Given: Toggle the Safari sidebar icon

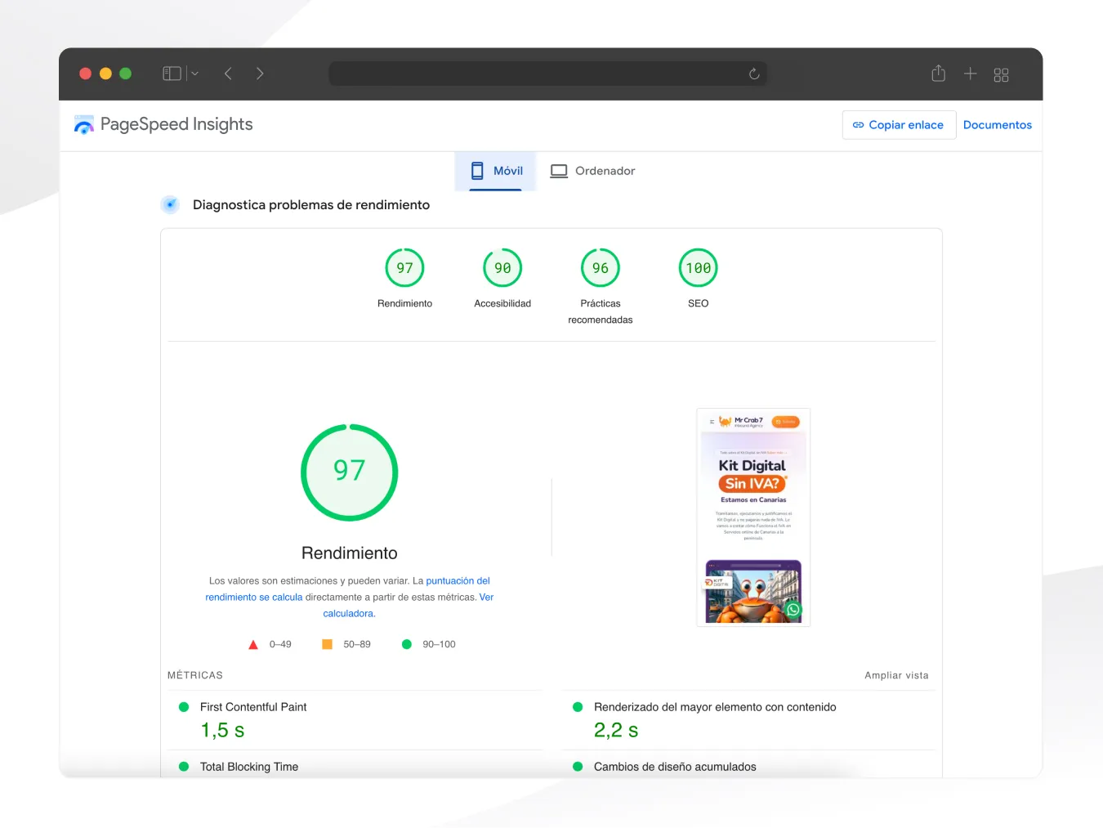Looking at the screenshot, I should tap(172, 73).
